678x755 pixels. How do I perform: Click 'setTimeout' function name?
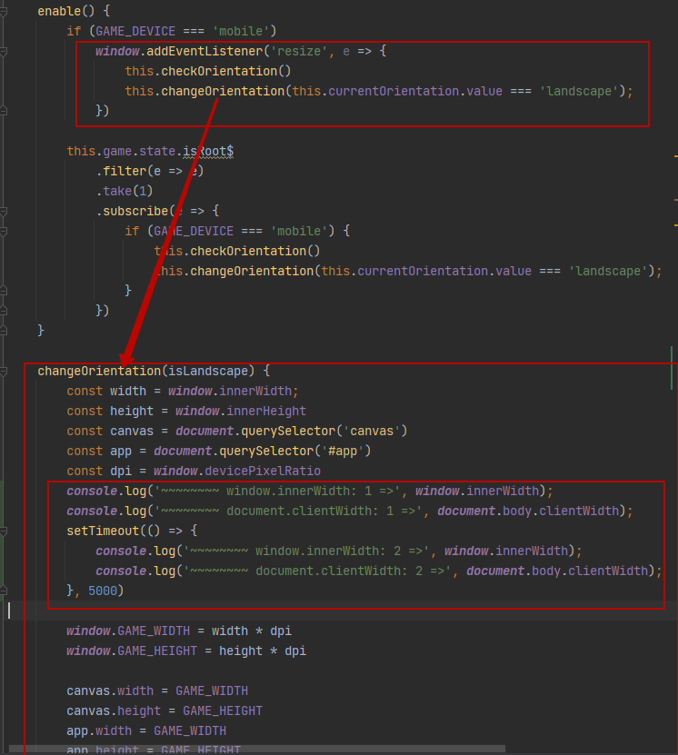[x=103, y=531]
